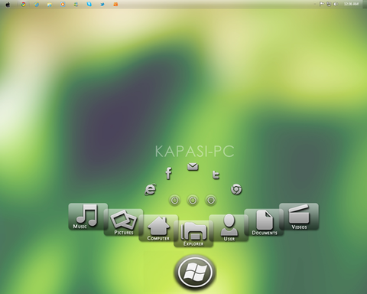Open Skype from the top taskbar
Screen dimensions: 367x294
89,5
